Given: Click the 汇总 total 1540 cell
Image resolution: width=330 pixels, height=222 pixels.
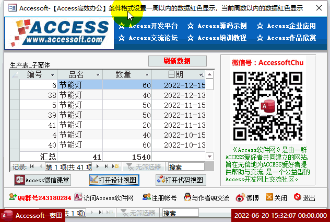Looking at the screenshot, I should pyautogui.click(x=127, y=157).
